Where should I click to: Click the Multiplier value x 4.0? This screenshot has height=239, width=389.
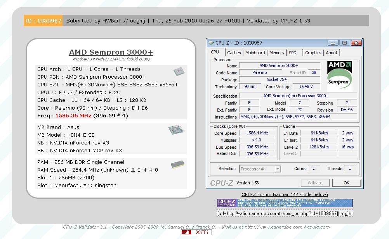click(257, 140)
